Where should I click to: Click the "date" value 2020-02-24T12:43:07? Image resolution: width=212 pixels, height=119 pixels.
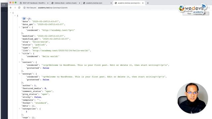pos(45,21)
